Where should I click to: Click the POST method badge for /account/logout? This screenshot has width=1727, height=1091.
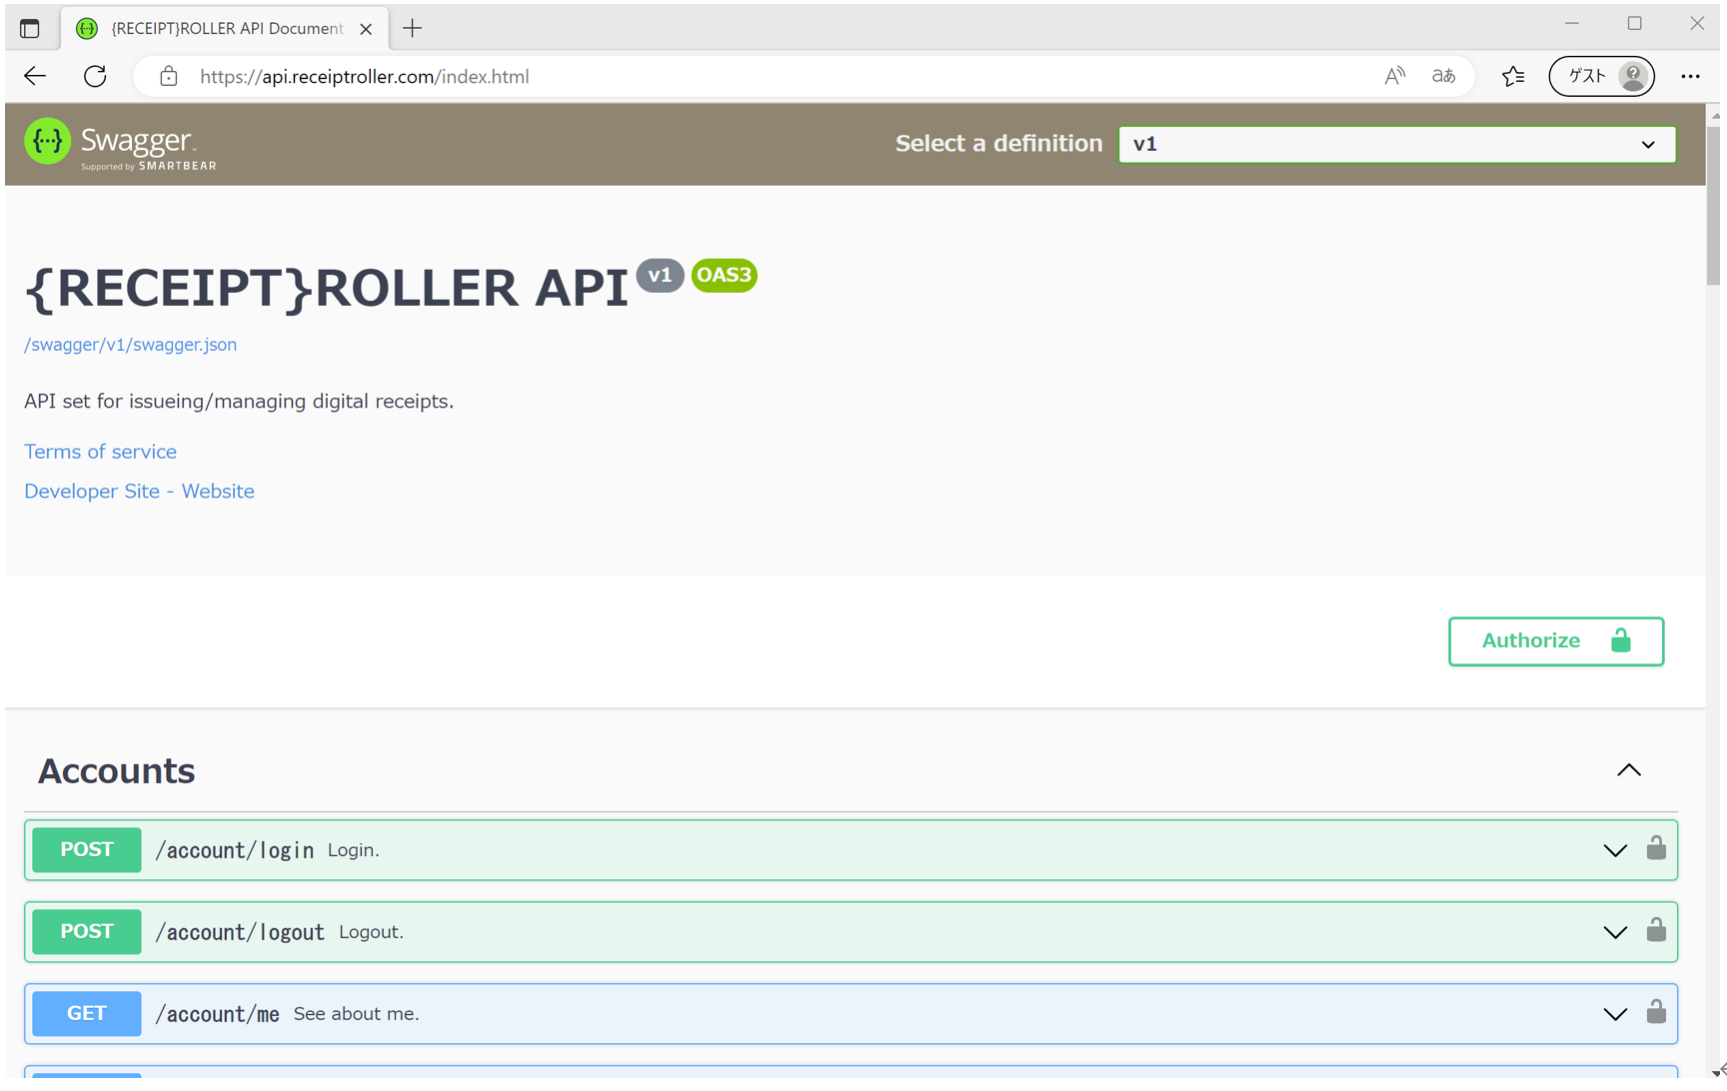click(87, 932)
